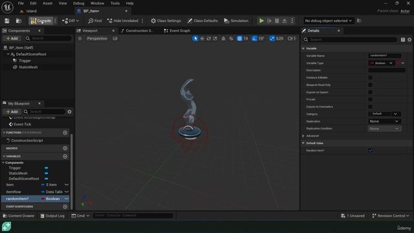This screenshot has width=414, height=233.
Task: Toggle surface snapping icon
Action: (231, 39)
